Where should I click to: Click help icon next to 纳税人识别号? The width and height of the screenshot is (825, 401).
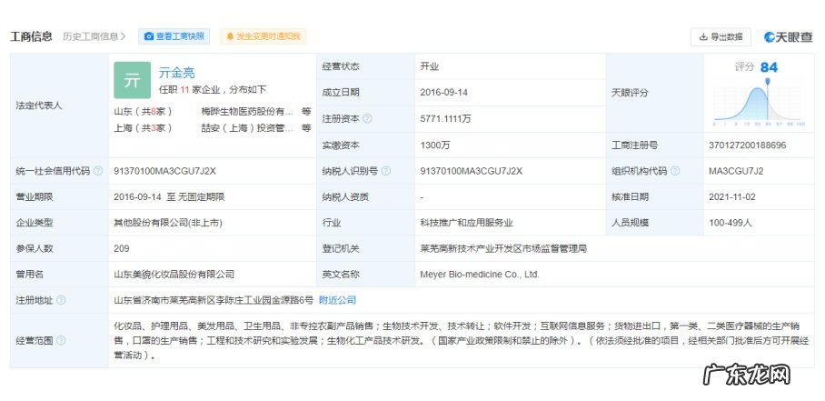tap(385, 171)
